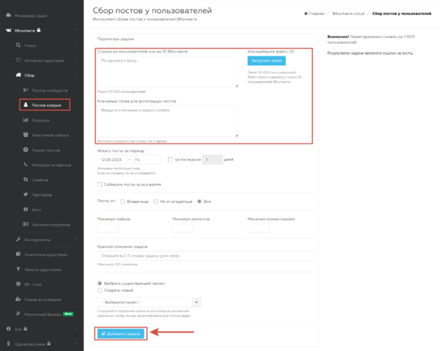Click the Администрируемые card icon

pos(26,224)
